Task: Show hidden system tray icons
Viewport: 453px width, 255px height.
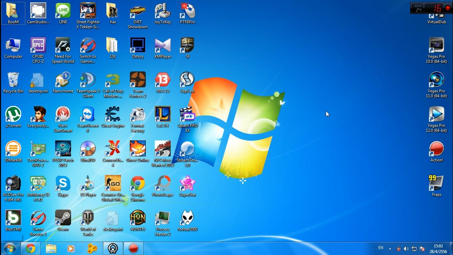Action: coord(390,248)
